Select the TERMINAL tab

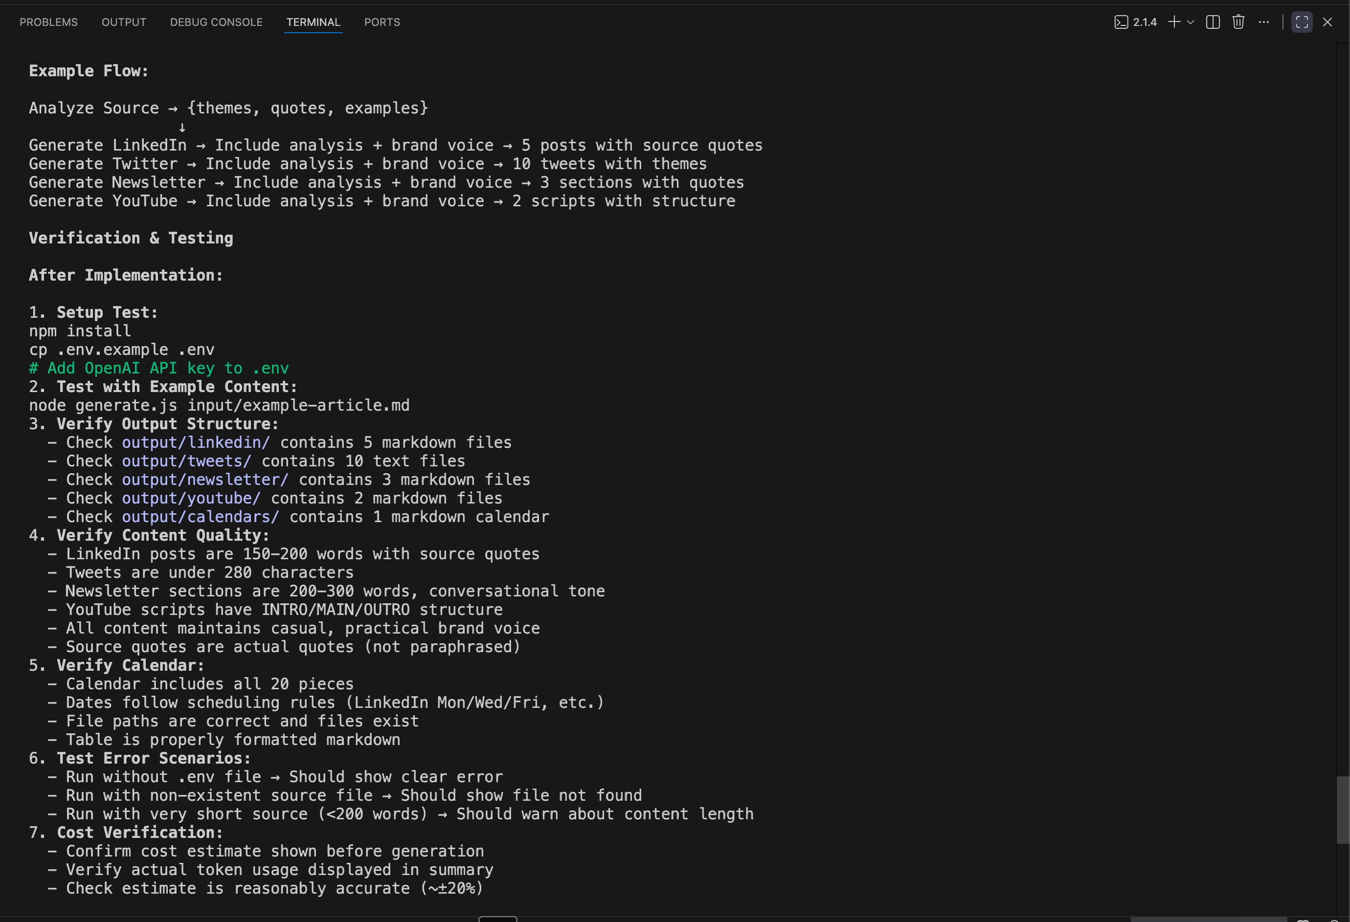tap(313, 22)
